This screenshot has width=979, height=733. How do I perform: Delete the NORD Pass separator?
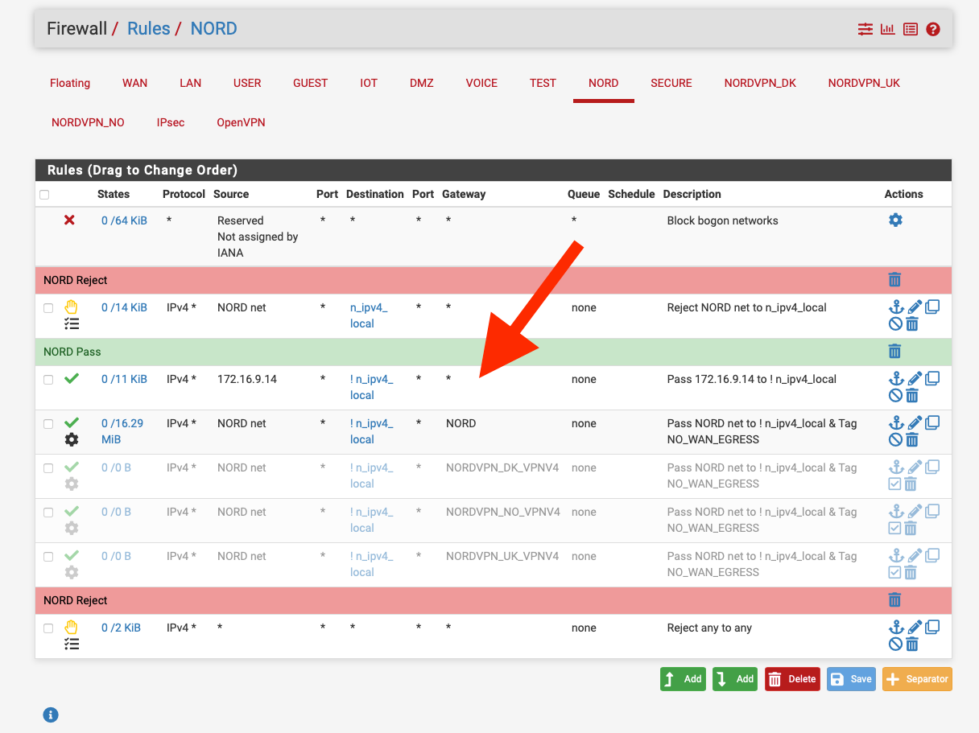coord(894,351)
